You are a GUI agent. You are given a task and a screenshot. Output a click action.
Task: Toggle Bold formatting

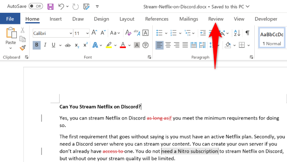(37, 45)
